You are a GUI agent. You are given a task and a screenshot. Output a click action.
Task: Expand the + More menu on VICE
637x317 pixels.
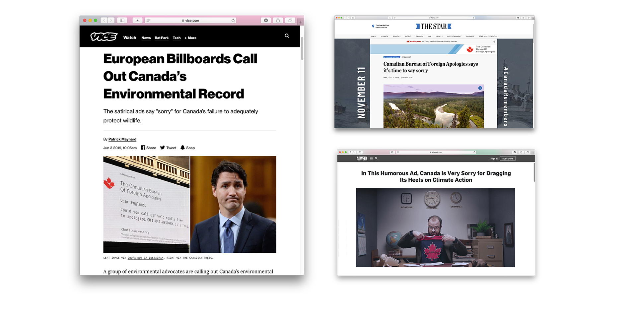point(190,38)
